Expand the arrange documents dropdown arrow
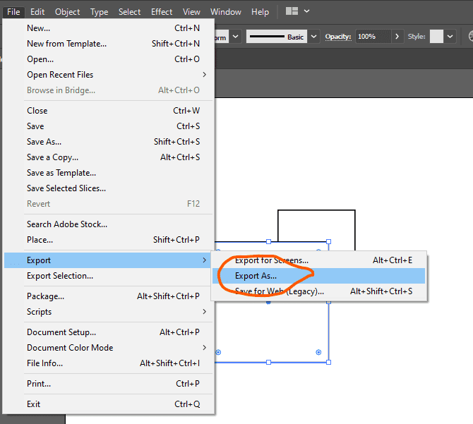Screen dimensions: 473x424 (x=307, y=11)
